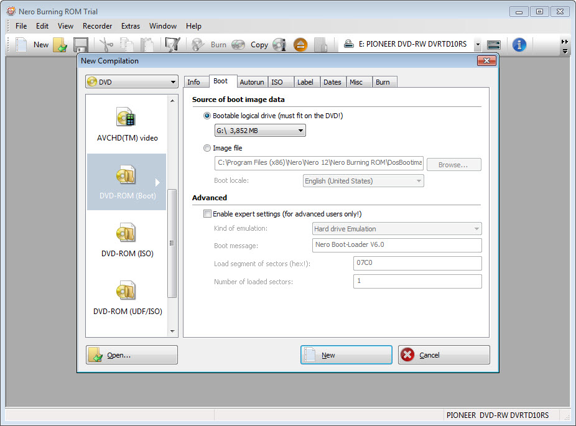
Task: Select Bootable logical drive radio button
Action: click(x=207, y=116)
